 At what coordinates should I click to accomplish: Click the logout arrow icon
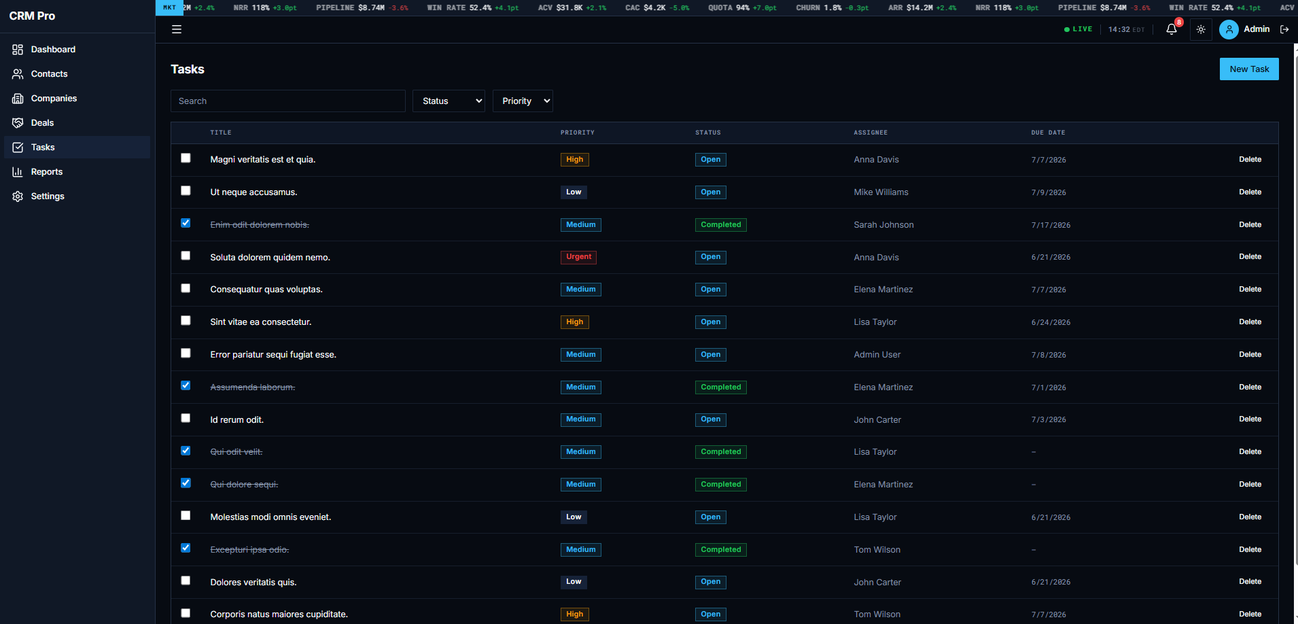1284,29
